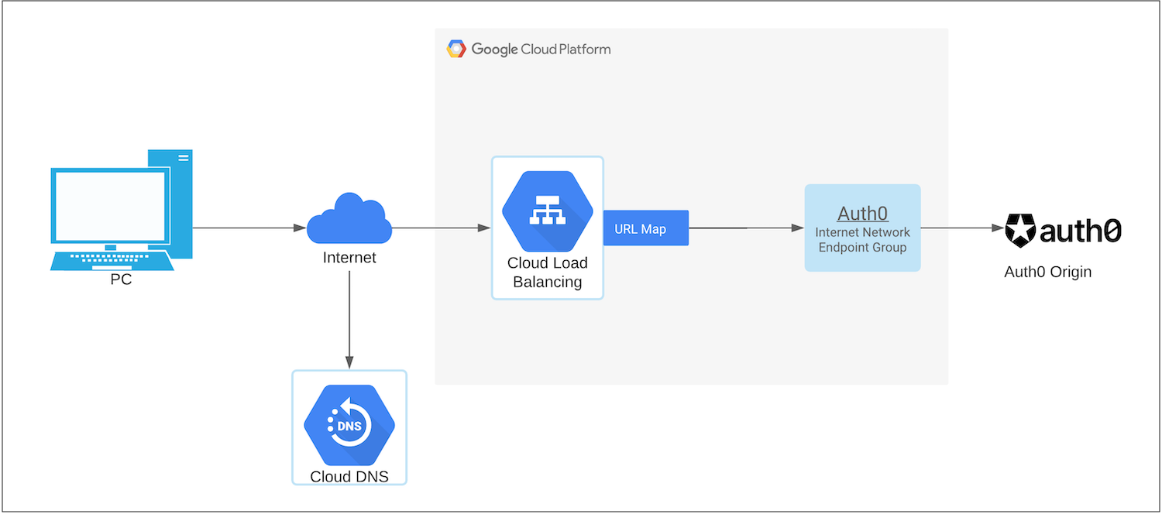The image size is (1162, 514).
Task: Select the PC label under the computer
Action: (x=121, y=279)
